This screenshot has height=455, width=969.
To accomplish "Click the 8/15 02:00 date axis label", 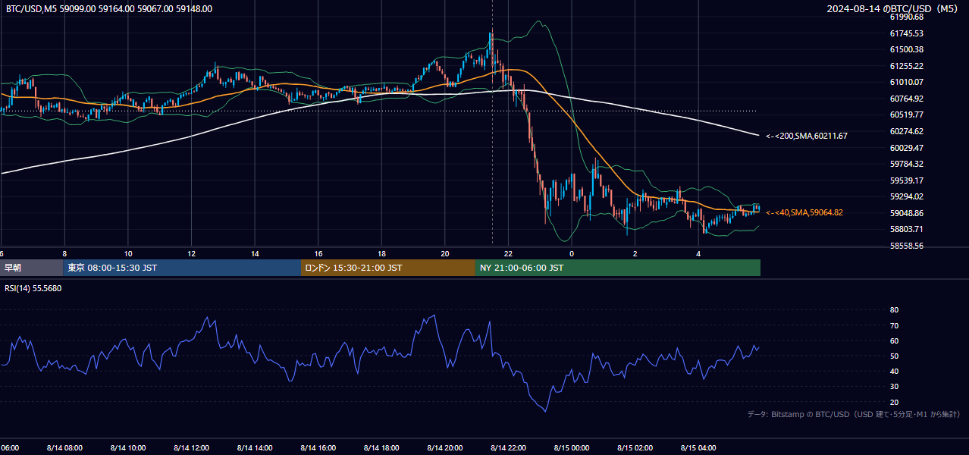I will pos(635,448).
